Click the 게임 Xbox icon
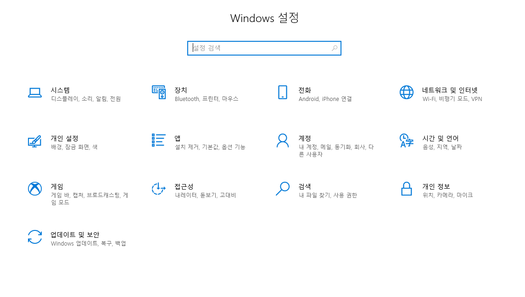Screen dimensions: 525x297 point(35,189)
